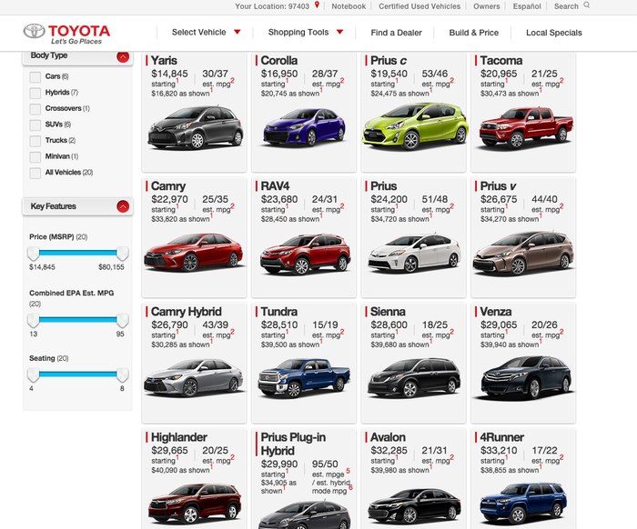Check the Hybrids body type box
Viewport: 637px width, 529px height.
(x=35, y=93)
